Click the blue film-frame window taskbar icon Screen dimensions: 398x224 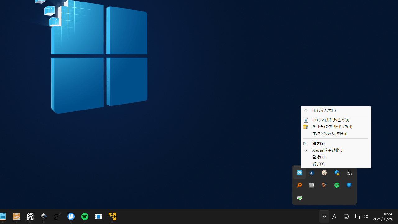click(x=99, y=217)
